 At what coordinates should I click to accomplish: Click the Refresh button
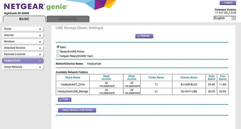point(144,36)
